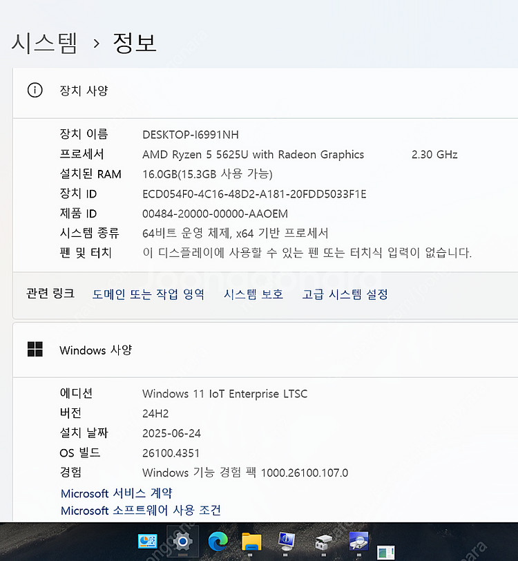Click system type 64비트 운영 체제 text
518x561 pixels.
point(186,234)
